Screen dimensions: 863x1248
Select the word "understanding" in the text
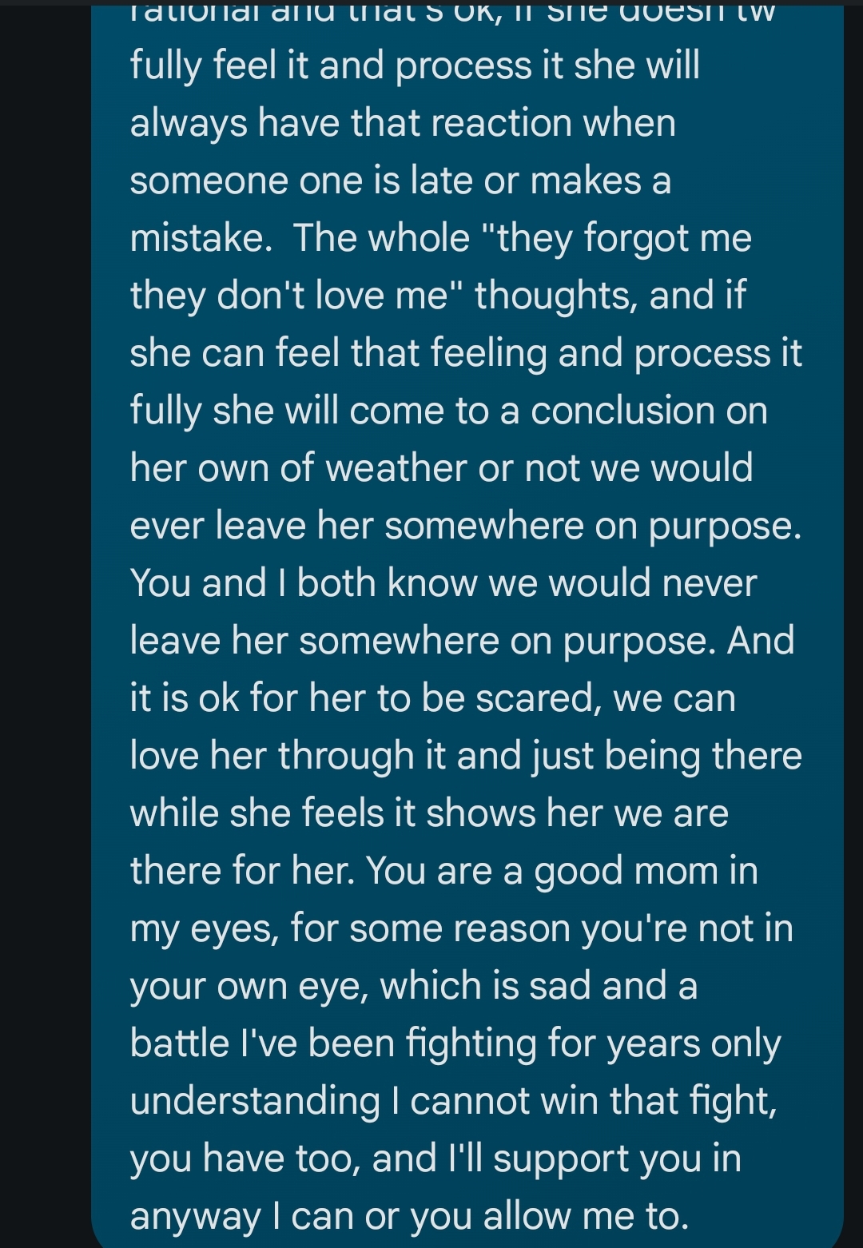255,1101
